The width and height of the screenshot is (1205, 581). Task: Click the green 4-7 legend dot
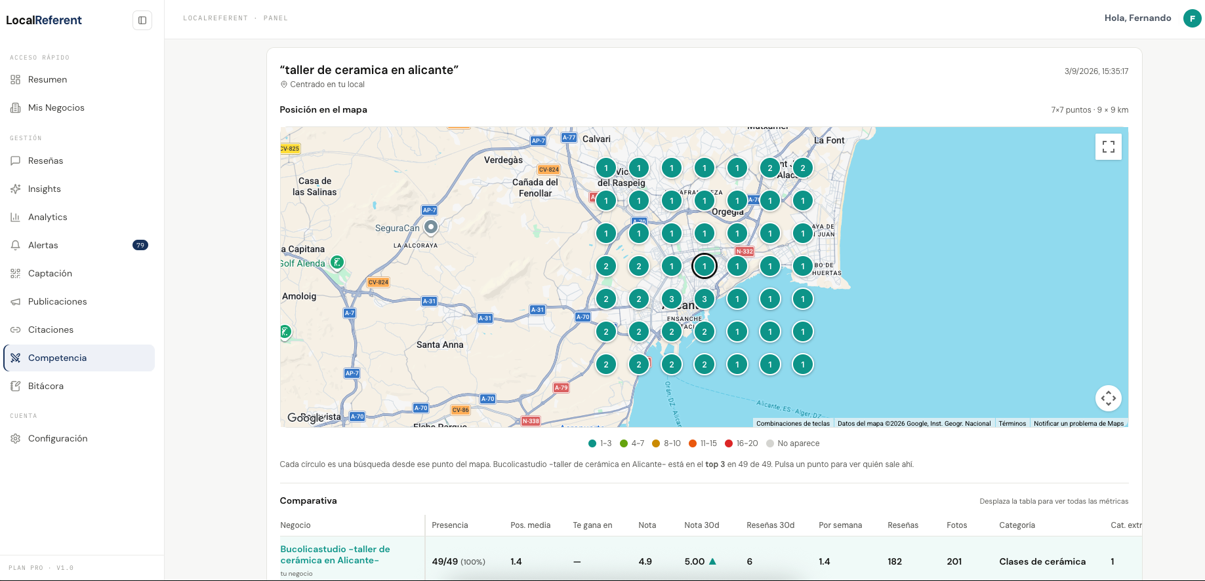tap(624, 443)
